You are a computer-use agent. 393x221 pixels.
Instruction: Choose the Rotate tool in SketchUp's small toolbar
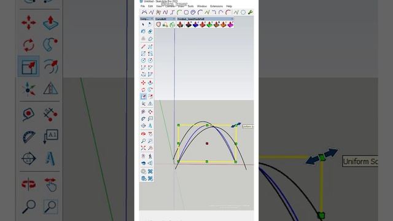click(143, 90)
